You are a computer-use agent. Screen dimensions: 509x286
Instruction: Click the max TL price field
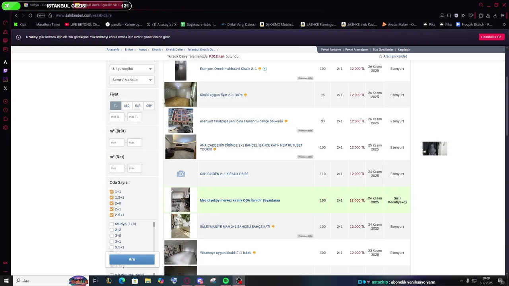[x=135, y=117]
